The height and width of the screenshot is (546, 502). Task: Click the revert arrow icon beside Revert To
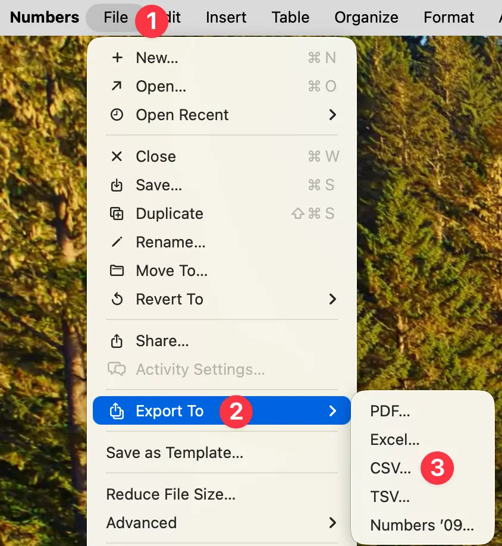[x=117, y=299]
